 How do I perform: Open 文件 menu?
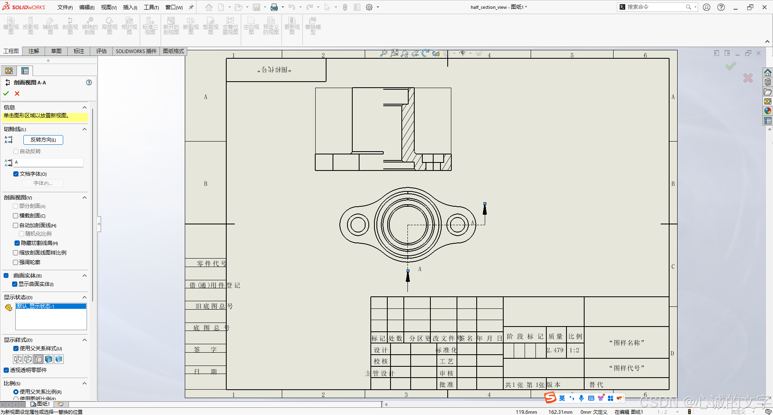pyautogui.click(x=65, y=7)
